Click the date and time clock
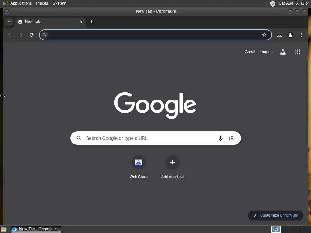 click(x=294, y=3)
